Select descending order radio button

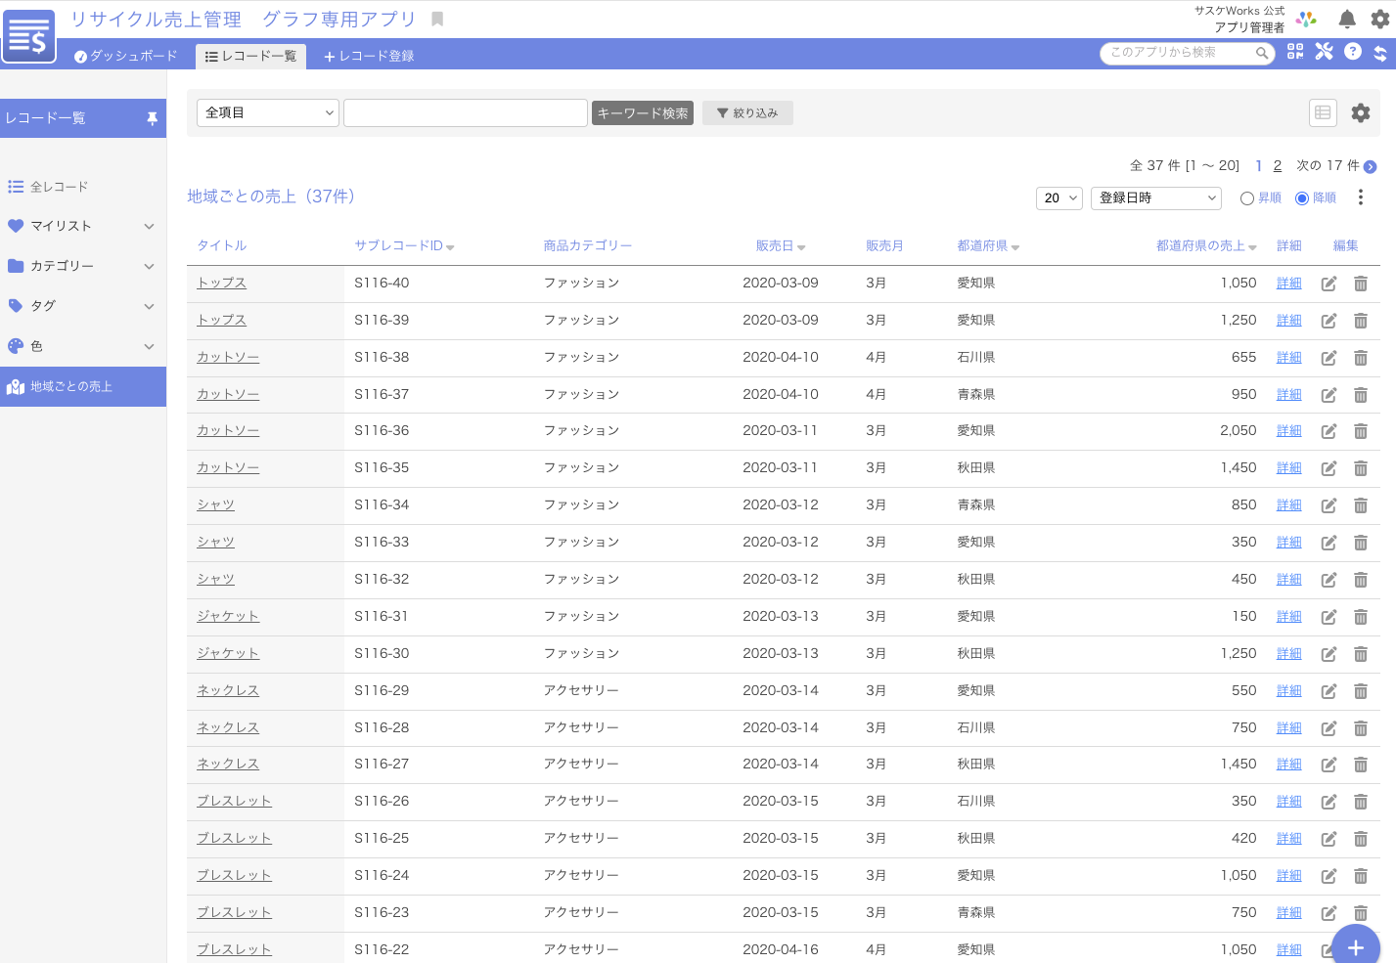coord(1302,198)
